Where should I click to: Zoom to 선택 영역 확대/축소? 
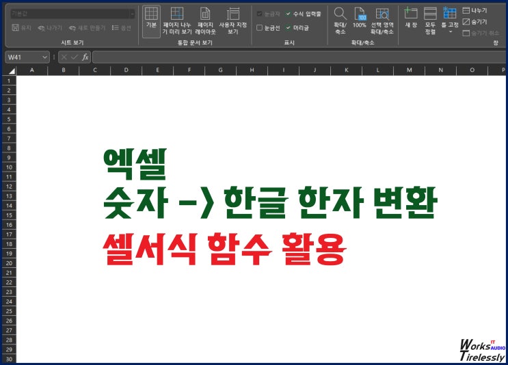pyautogui.click(x=382, y=21)
